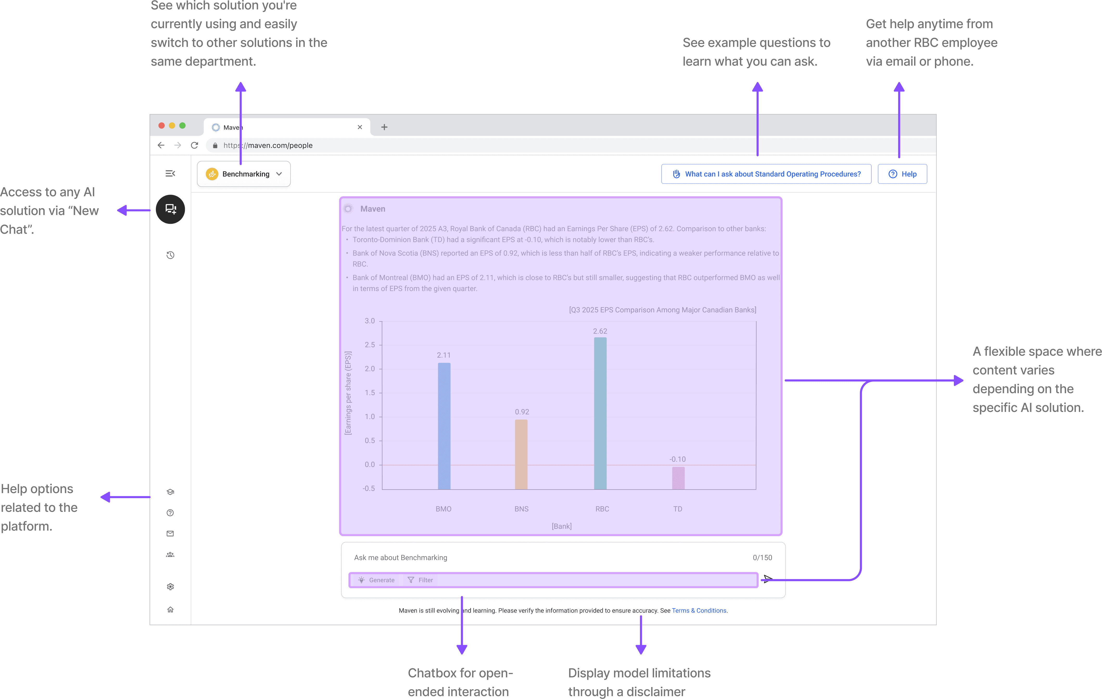Collapse the sidebar menu
Image resolution: width=1102 pixels, height=699 pixels.
[170, 173]
